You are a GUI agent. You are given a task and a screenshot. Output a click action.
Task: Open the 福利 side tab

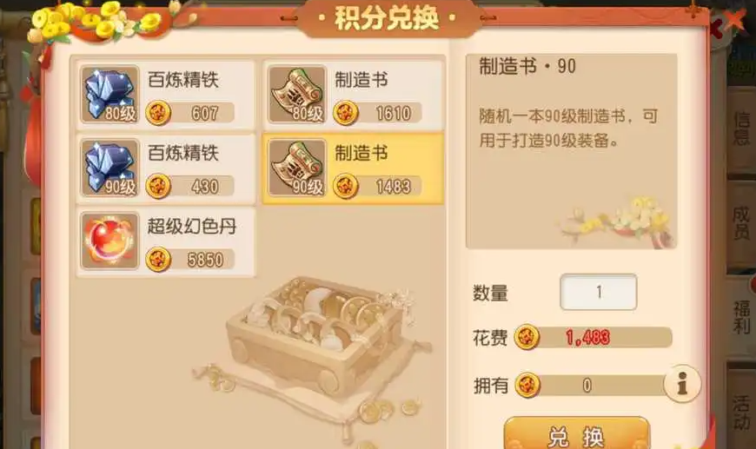point(741,317)
